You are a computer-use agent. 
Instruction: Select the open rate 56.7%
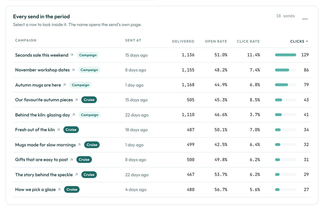pyautogui.click(x=221, y=189)
